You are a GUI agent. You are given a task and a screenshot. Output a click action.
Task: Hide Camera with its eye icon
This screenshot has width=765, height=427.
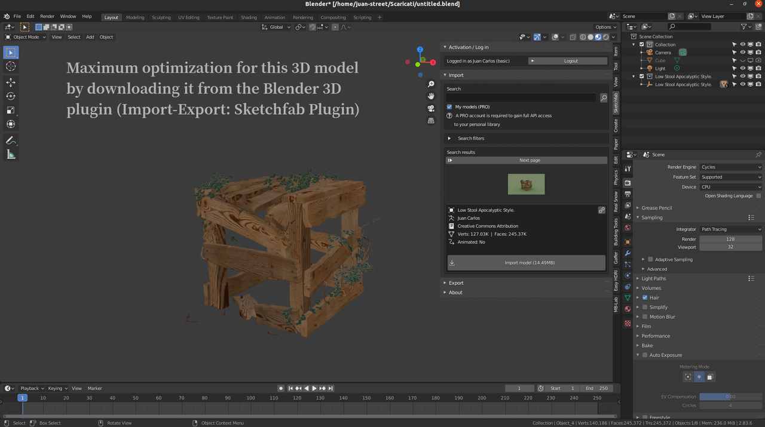click(x=743, y=53)
